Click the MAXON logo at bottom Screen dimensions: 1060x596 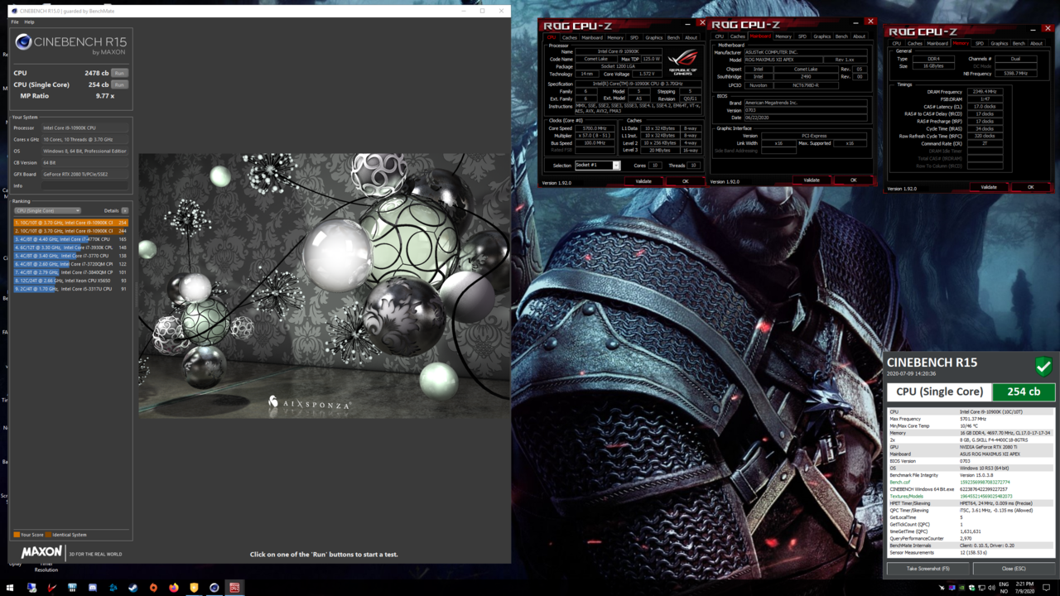coord(41,551)
